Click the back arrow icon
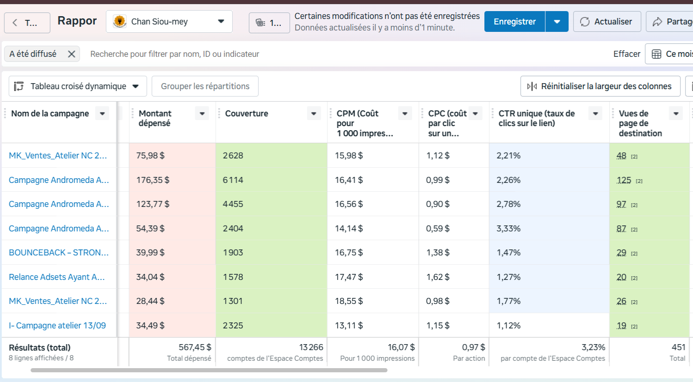693x382 pixels. click(x=15, y=23)
